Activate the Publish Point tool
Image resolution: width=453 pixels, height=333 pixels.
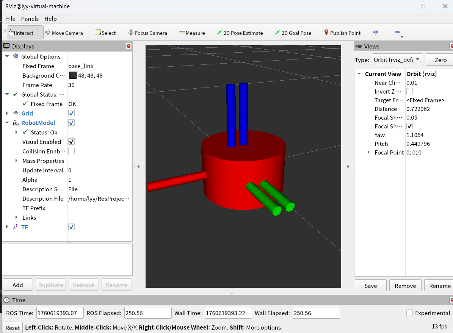342,33
